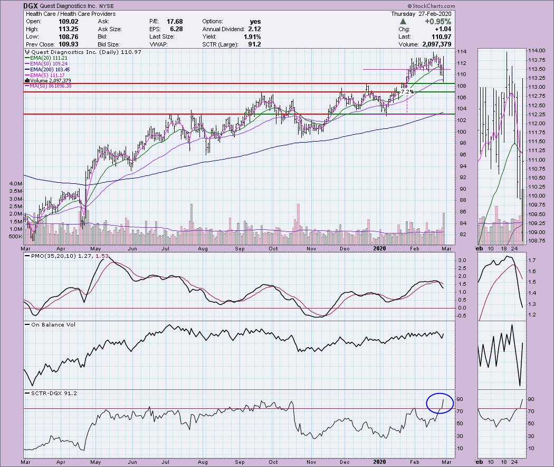The width and height of the screenshot is (554, 467).
Task: Click the EMA(200) 103.45 legend entry
Action: pos(47,70)
